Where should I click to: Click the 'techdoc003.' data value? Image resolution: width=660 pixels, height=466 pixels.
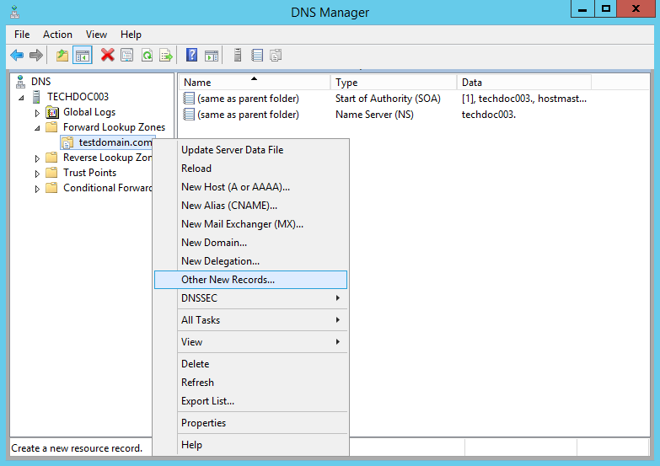488,115
